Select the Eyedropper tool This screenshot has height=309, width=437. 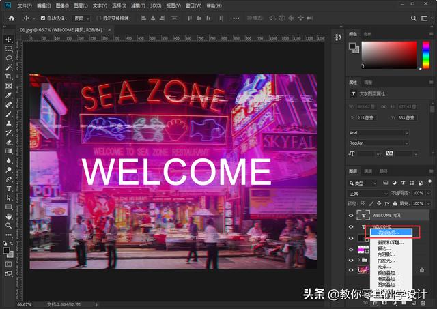9,95
